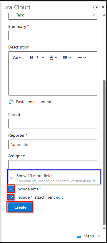Screen dimensions: 107x243
Task: Click the Summary input field
Action: 53,36
